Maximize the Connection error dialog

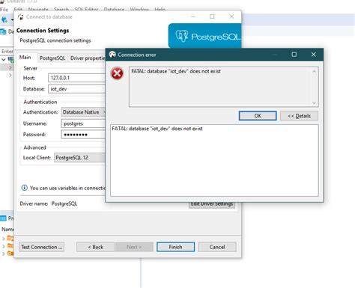pyautogui.click(x=294, y=55)
